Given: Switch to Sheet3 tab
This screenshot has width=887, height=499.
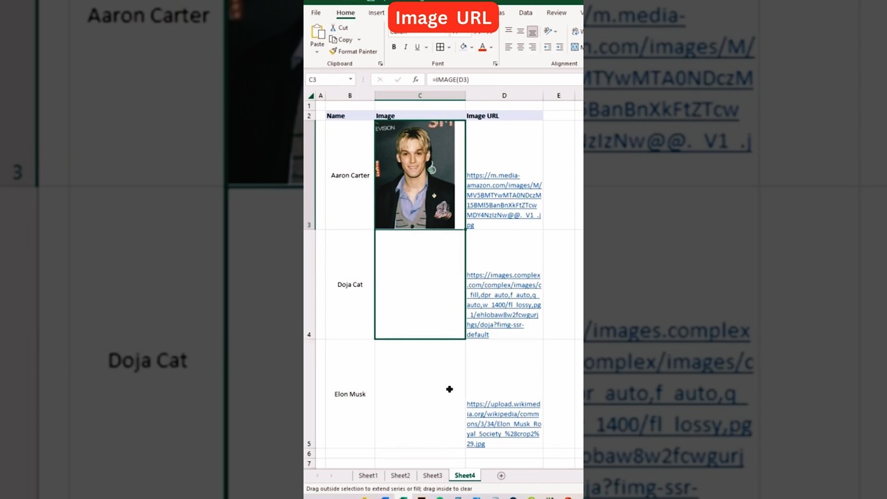Looking at the screenshot, I should (432, 475).
